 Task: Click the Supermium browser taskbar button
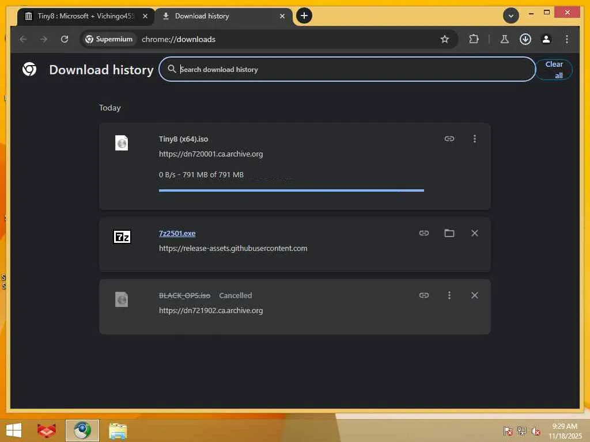coord(82,430)
